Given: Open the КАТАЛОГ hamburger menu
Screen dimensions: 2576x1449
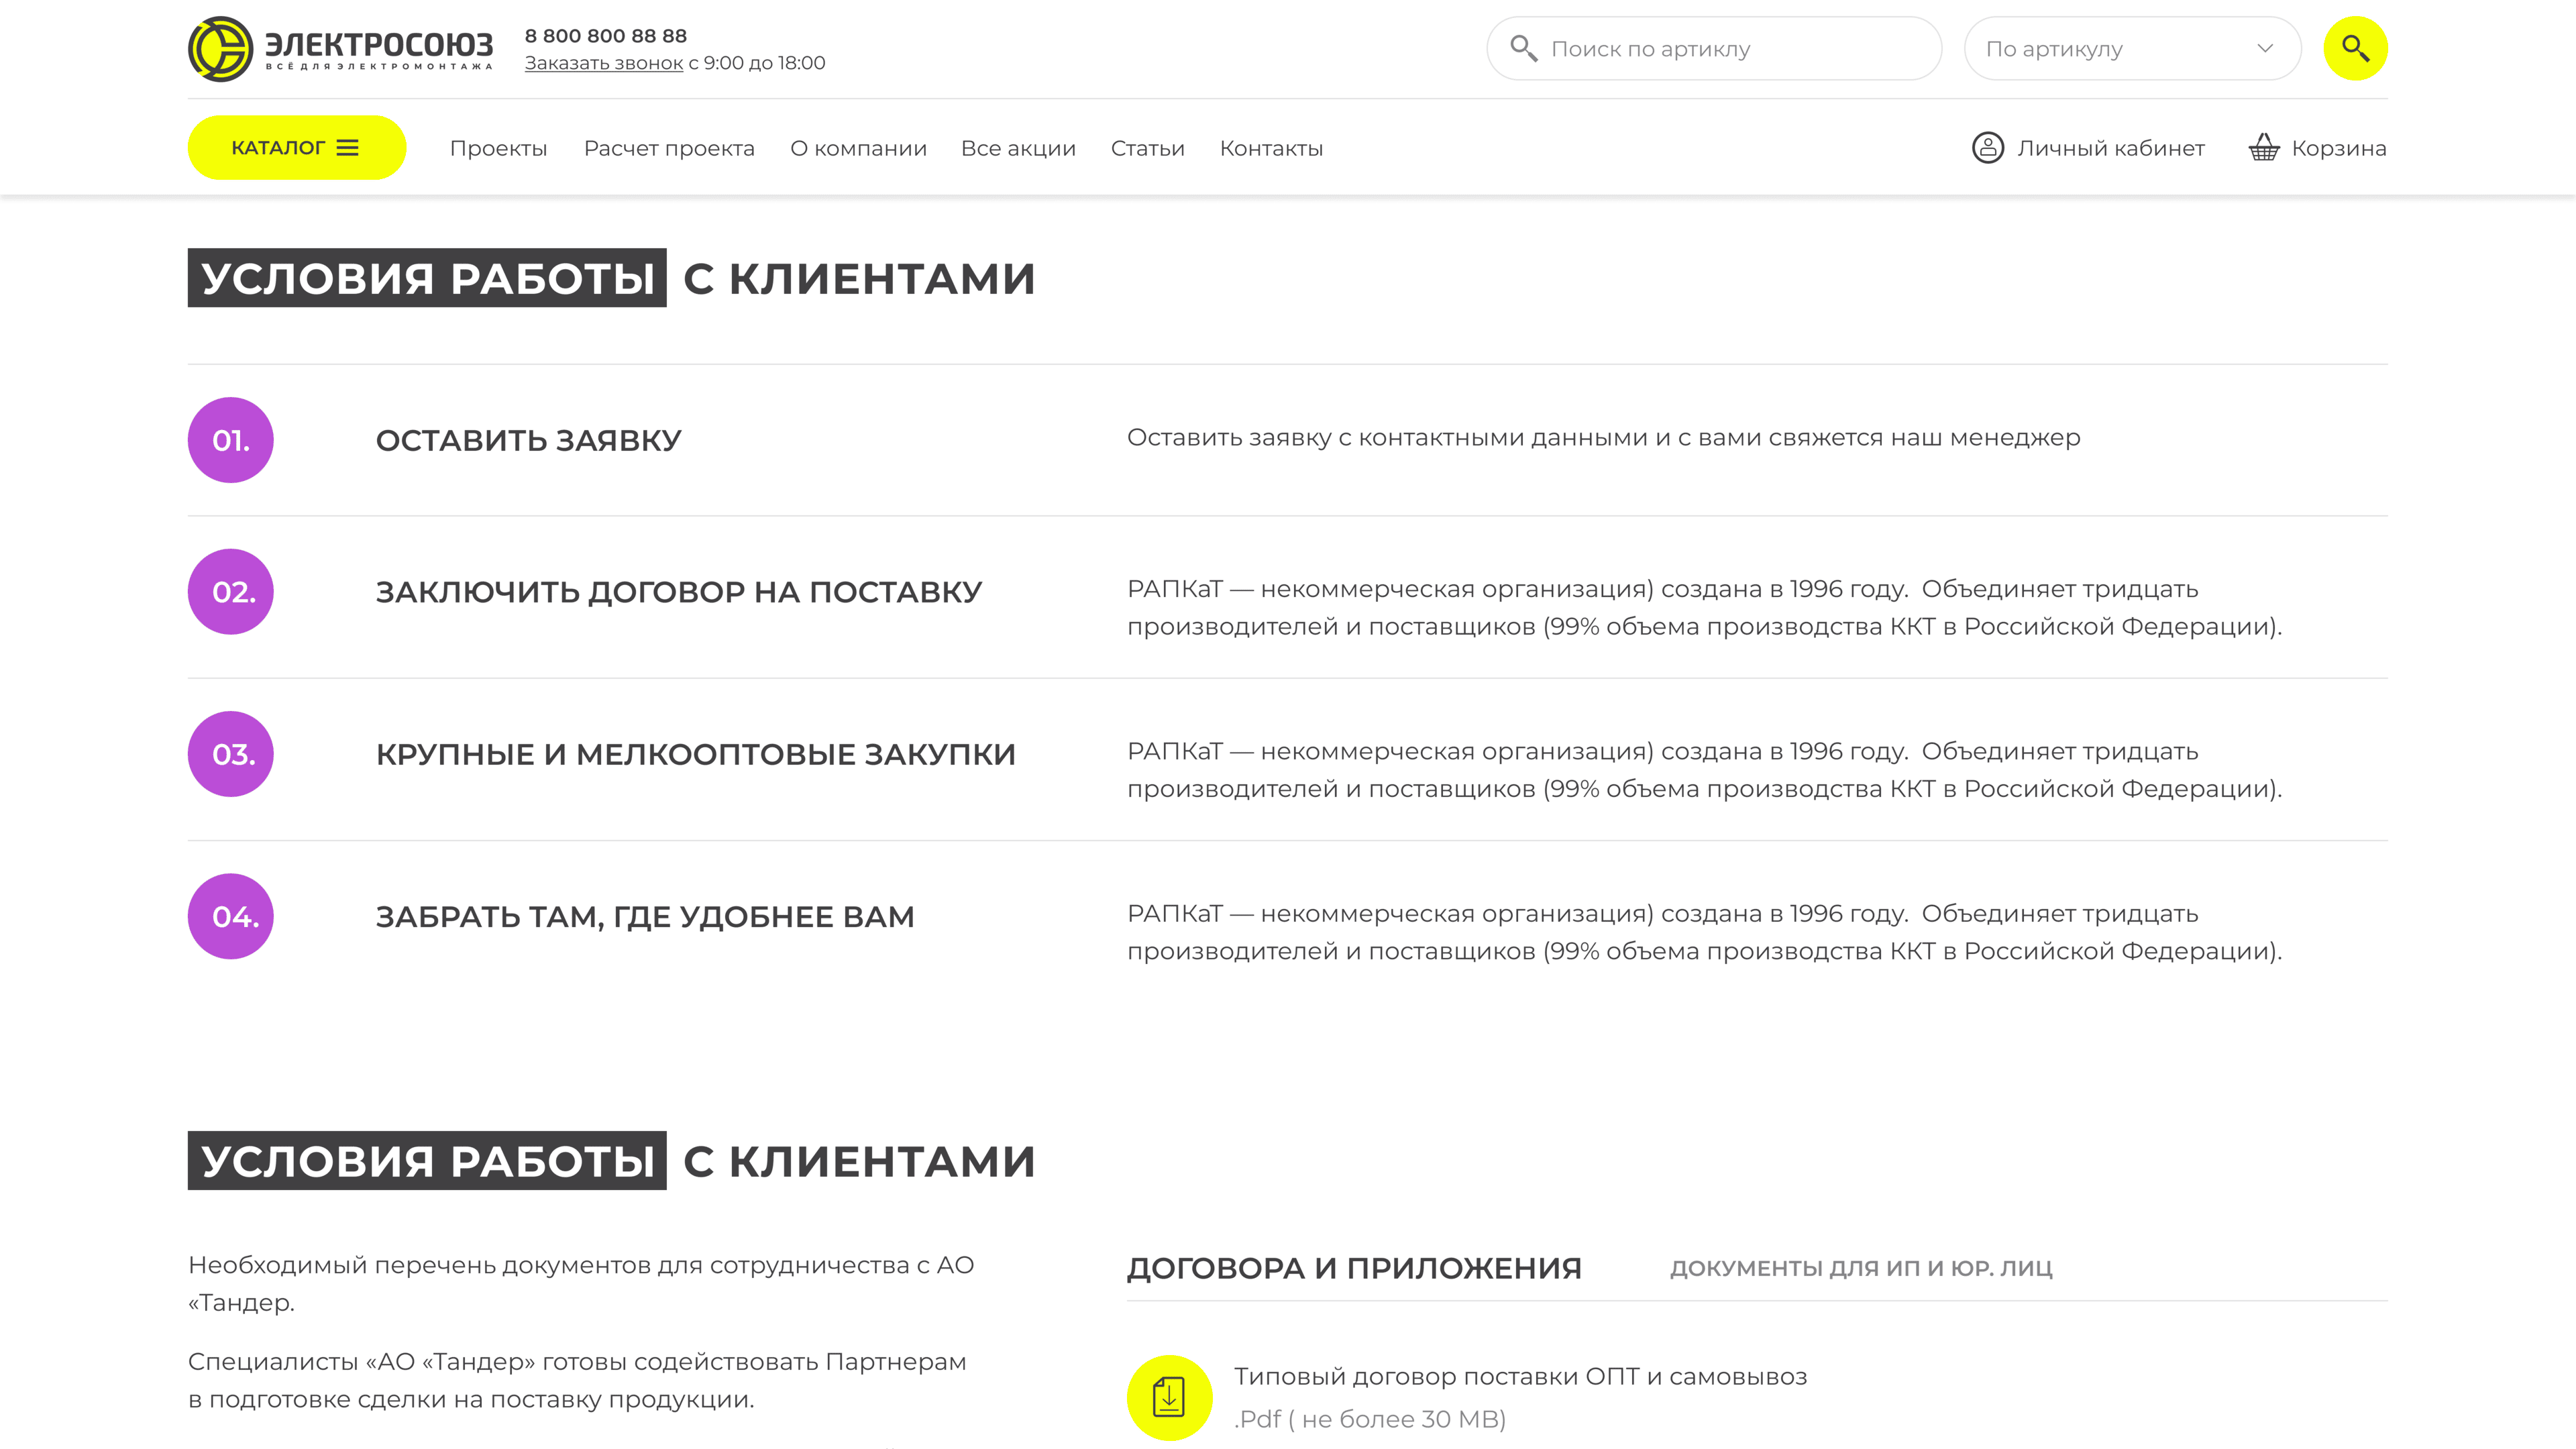Looking at the screenshot, I should point(297,148).
